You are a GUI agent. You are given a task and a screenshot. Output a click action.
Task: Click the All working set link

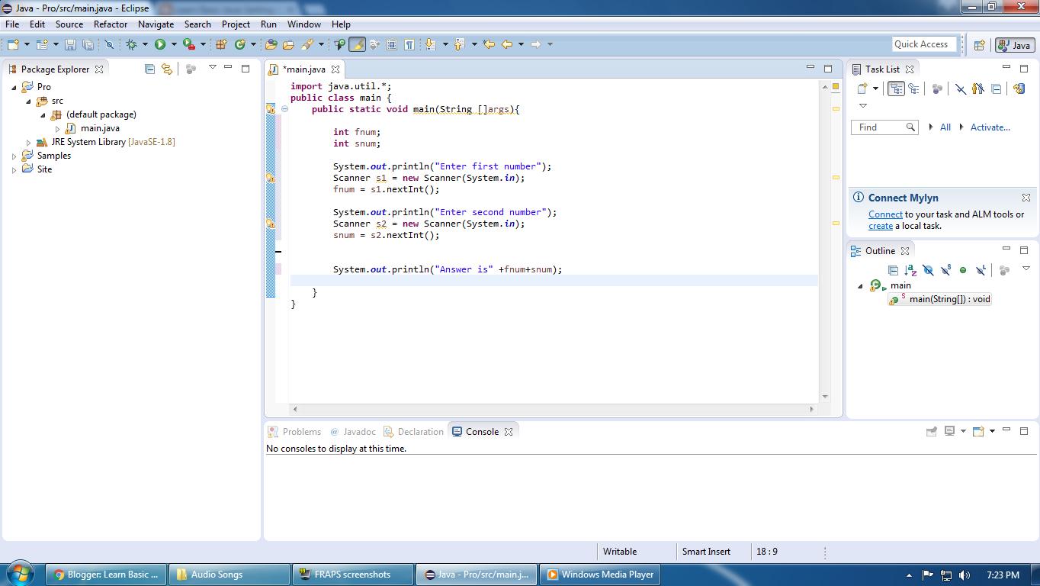945,127
